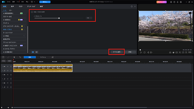Close the edit panel with X
194x109 pixels.
point(135,6)
